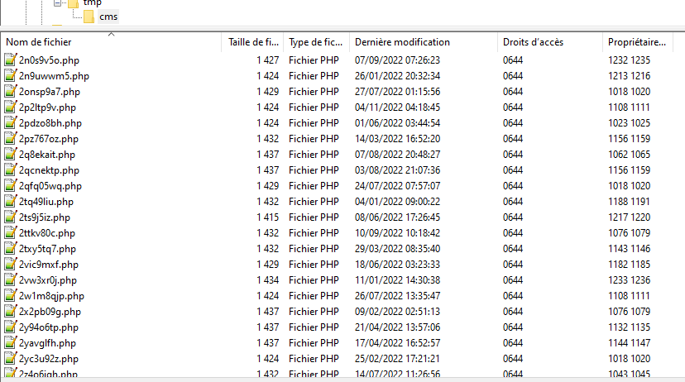Click modification date 26/01/2022 20:32:34
Screen dimensions: 685x382
click(397, 75)
